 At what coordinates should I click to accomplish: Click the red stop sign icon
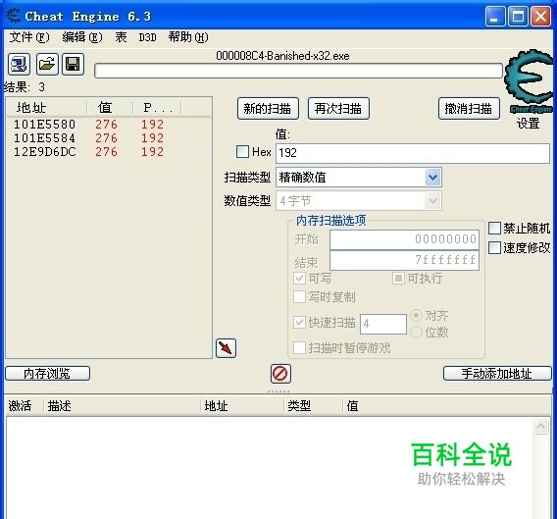280,374
